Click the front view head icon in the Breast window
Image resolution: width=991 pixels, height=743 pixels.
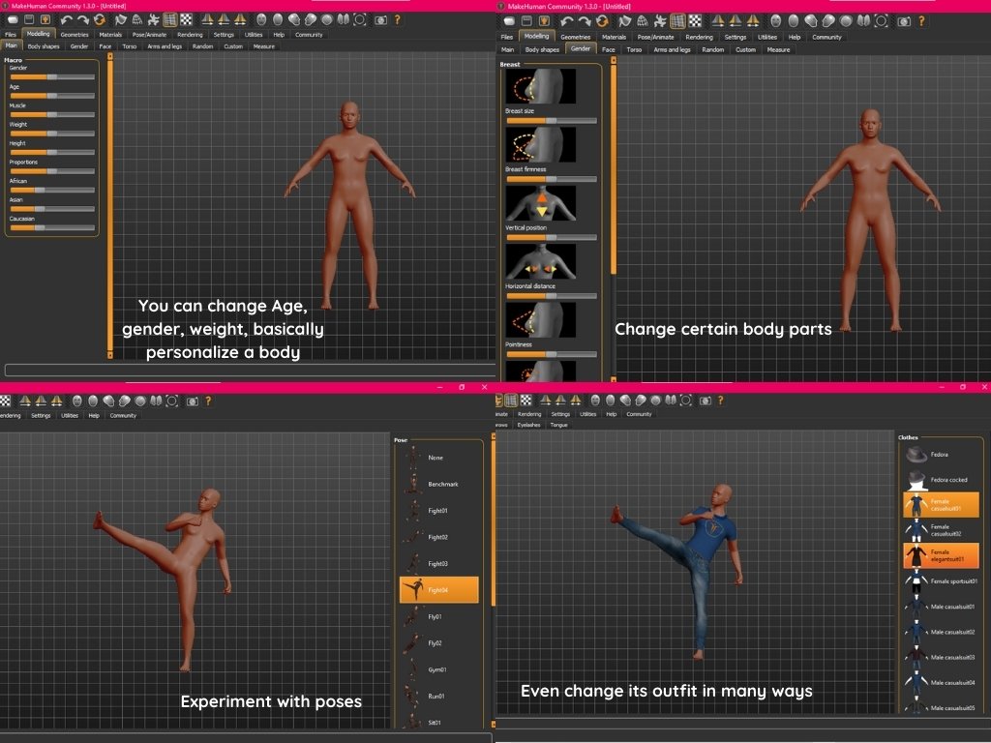point(775,19)
